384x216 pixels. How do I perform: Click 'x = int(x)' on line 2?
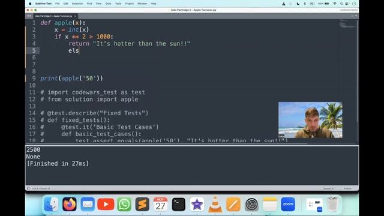71,29
